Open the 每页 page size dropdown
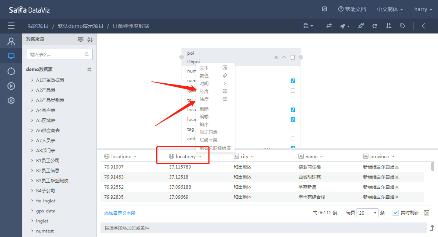Image resolution: width=438 pixels, height=237 pixels. coord(367,213)
